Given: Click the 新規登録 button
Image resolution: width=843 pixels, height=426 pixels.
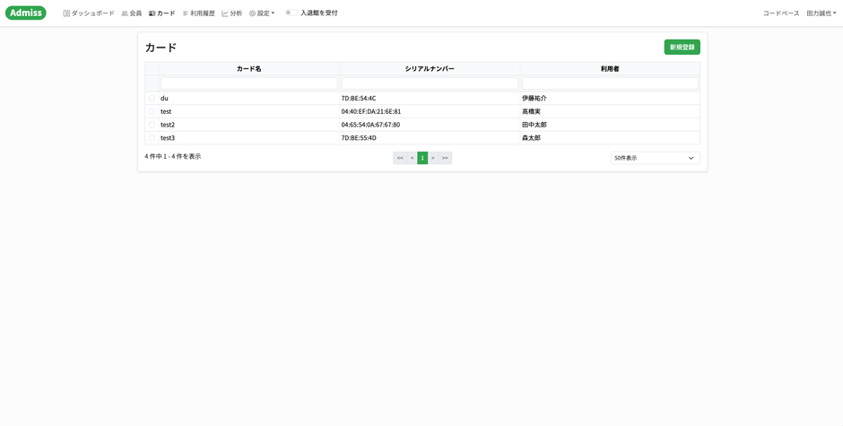Looking at the screenshot, I should (682, 47).
